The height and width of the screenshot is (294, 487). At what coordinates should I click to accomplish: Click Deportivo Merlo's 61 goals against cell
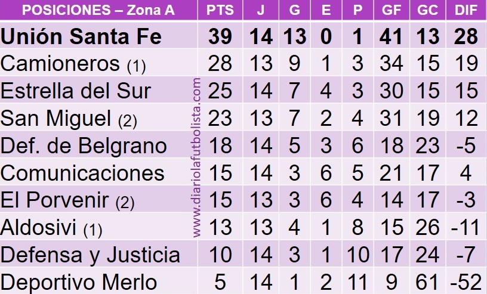point(427,282)
